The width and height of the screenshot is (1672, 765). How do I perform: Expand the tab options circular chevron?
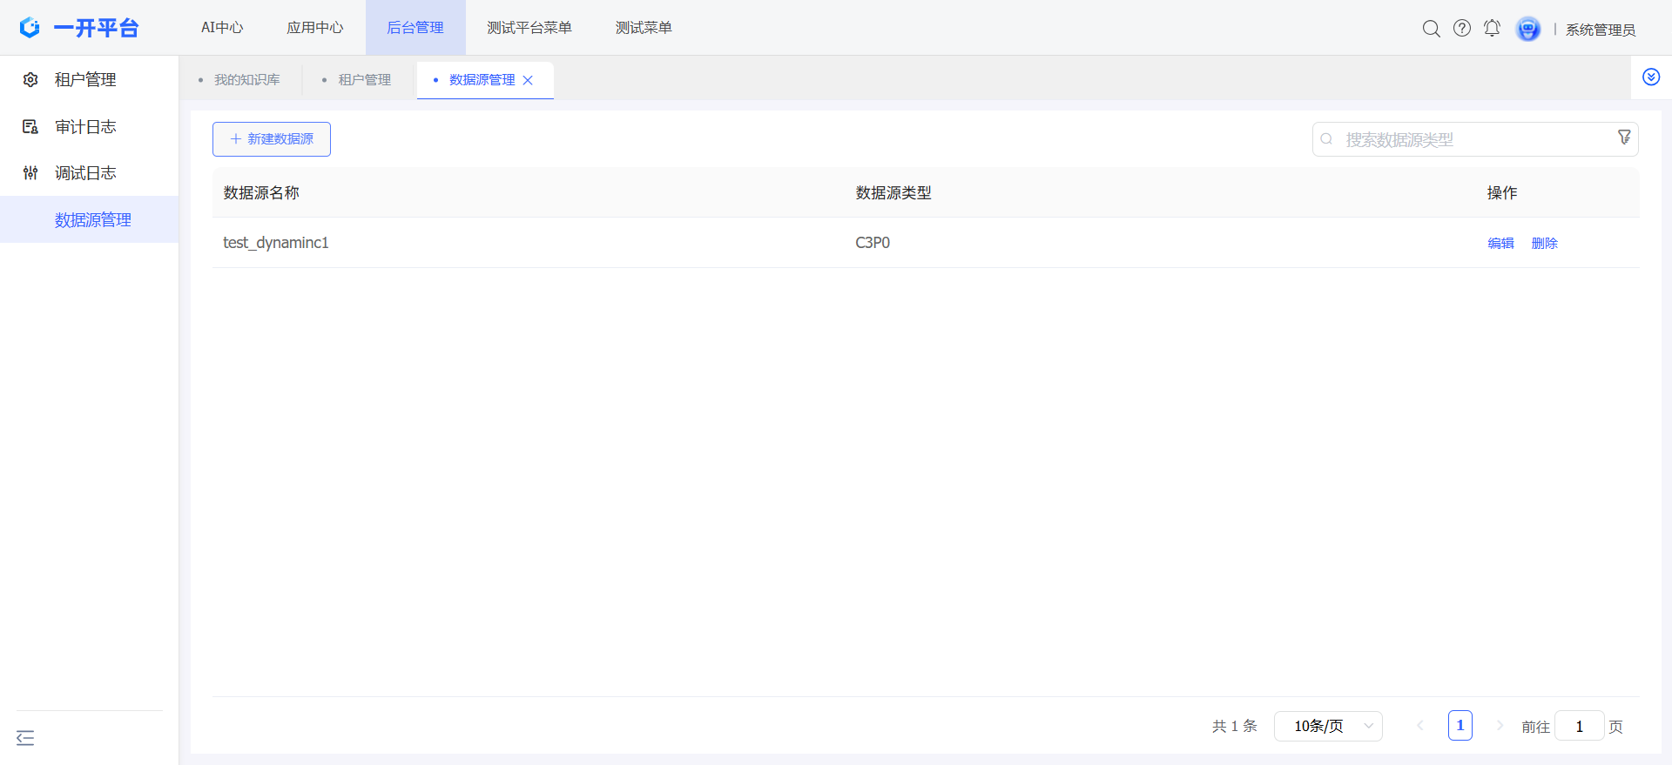pyautogui.click(x=1650, y=77)
